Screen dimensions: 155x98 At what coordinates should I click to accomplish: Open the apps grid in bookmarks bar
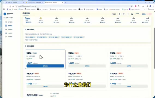(4, 9)
